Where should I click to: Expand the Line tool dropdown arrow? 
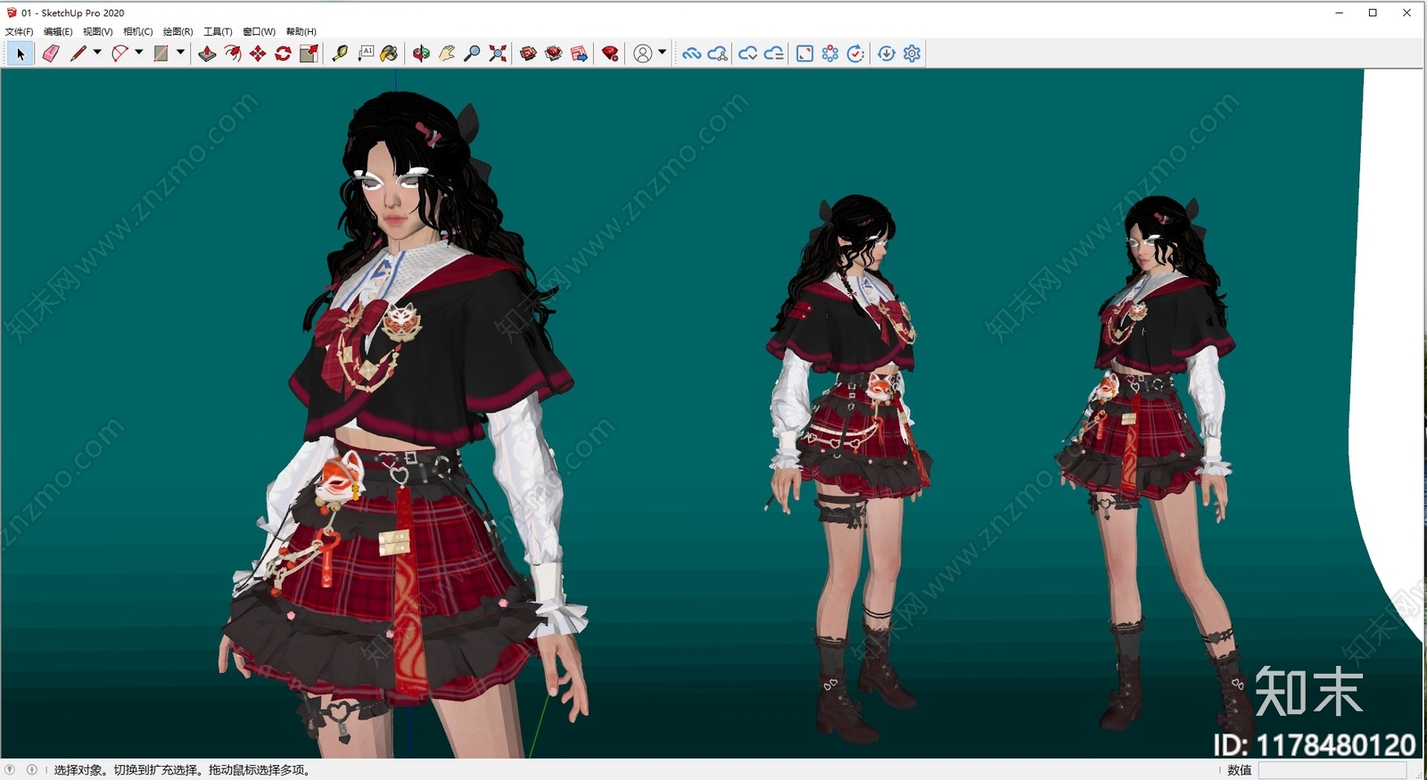[97, 53]
